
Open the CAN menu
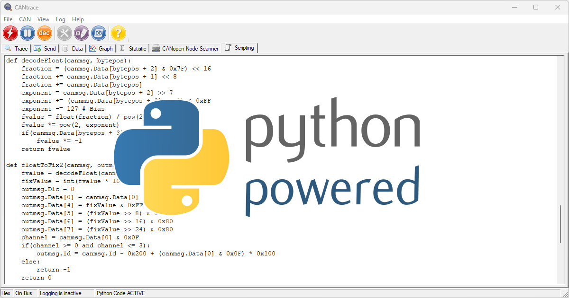pyautogui.click(x=25, y=19)
